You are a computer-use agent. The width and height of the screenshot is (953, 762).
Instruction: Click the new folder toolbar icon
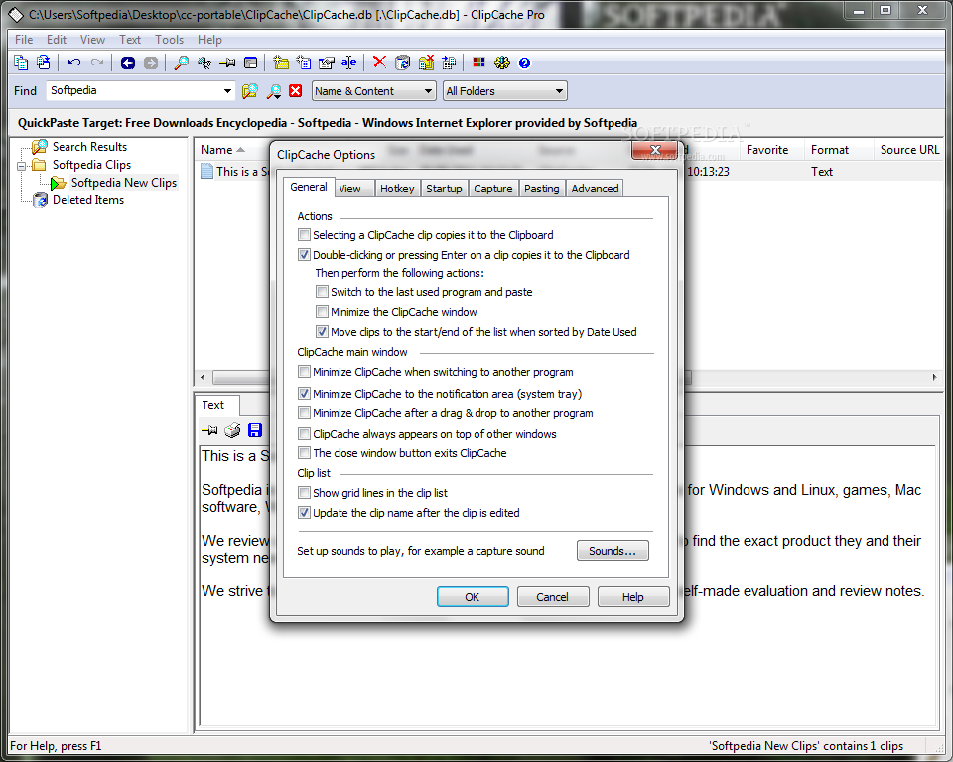click(281, 63)
